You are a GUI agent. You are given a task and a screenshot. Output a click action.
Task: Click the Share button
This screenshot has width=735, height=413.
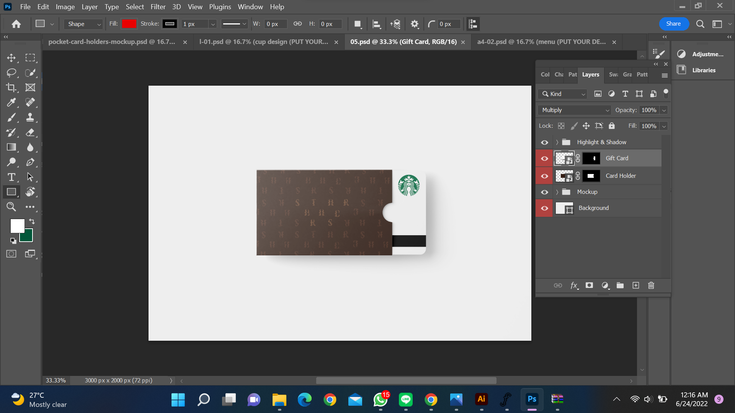[x=673, y=24]
